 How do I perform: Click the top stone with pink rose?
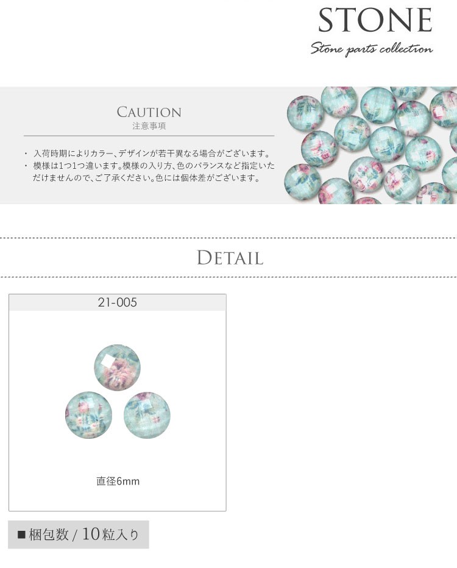[x=118, y=367]
